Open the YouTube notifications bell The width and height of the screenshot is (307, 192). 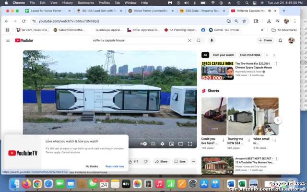tap(280, 40)
